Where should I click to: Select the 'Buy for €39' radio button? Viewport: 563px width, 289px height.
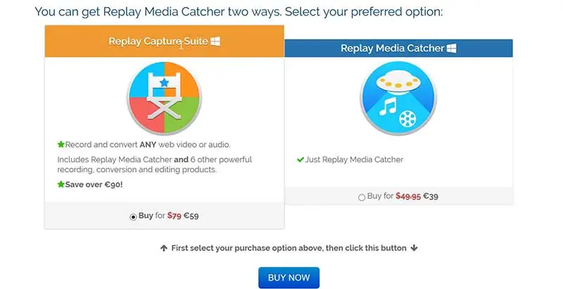click(362, 198)
